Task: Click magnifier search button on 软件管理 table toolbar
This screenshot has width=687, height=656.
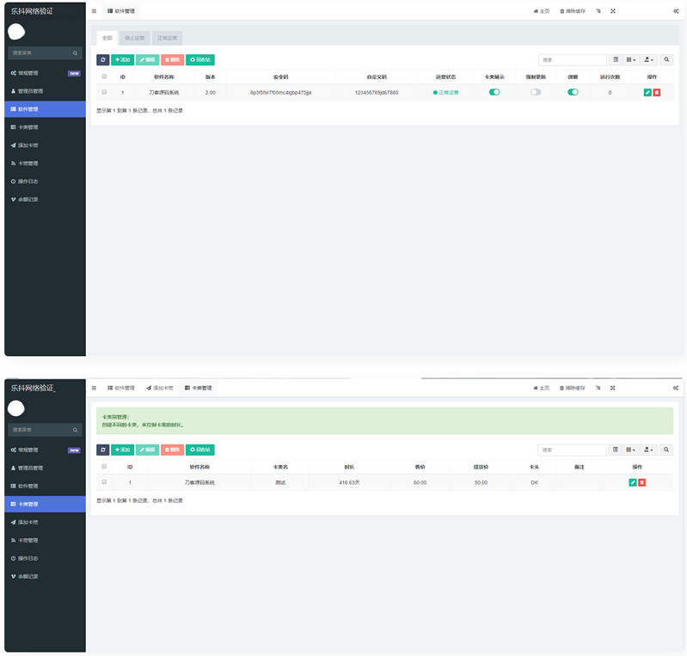Action: (x=666, y=59)
